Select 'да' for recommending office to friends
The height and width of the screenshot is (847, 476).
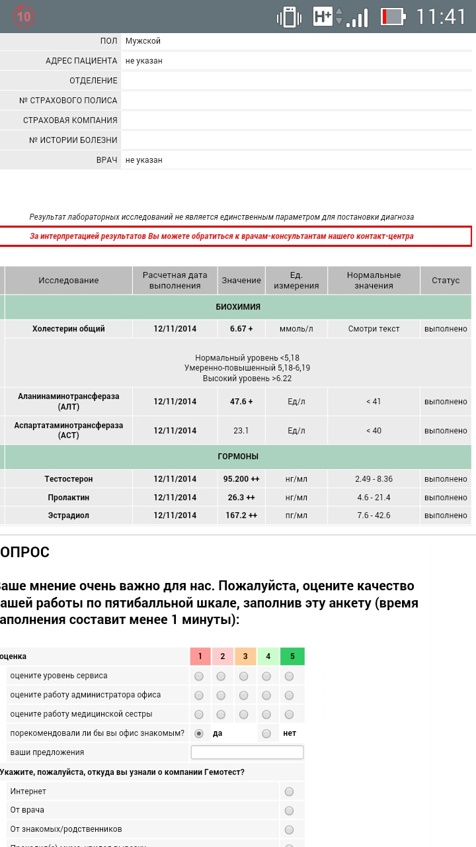(198, 733)
